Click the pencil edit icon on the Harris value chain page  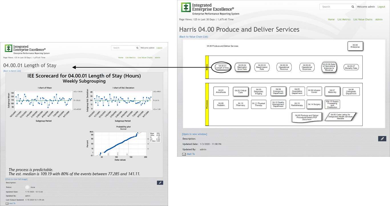[382, 139]
